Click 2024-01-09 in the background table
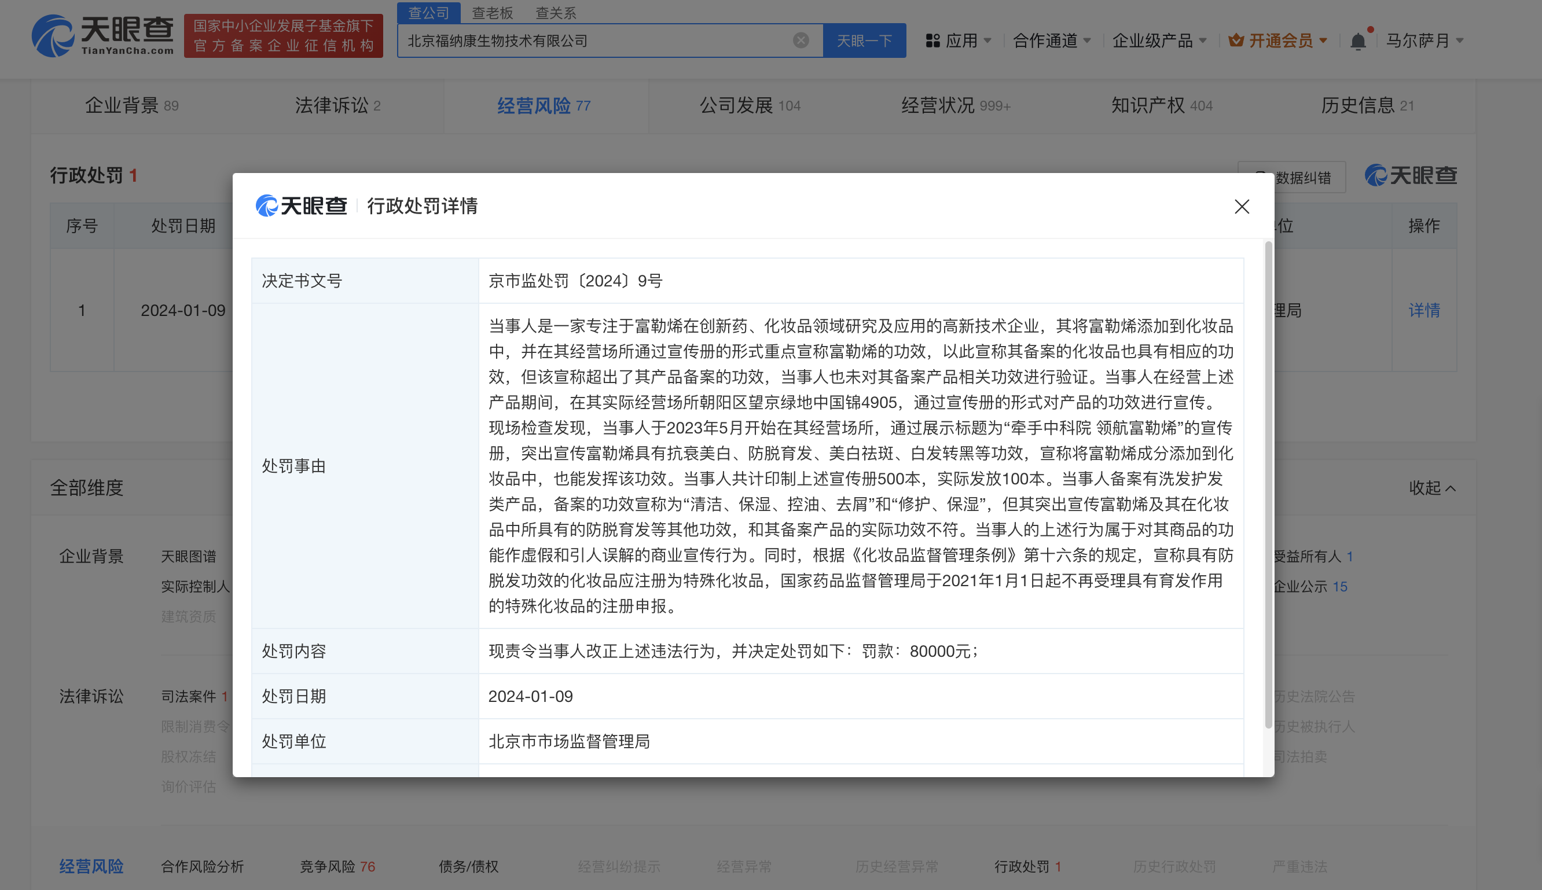This screenshot has height=890, width=1542. 183,311
